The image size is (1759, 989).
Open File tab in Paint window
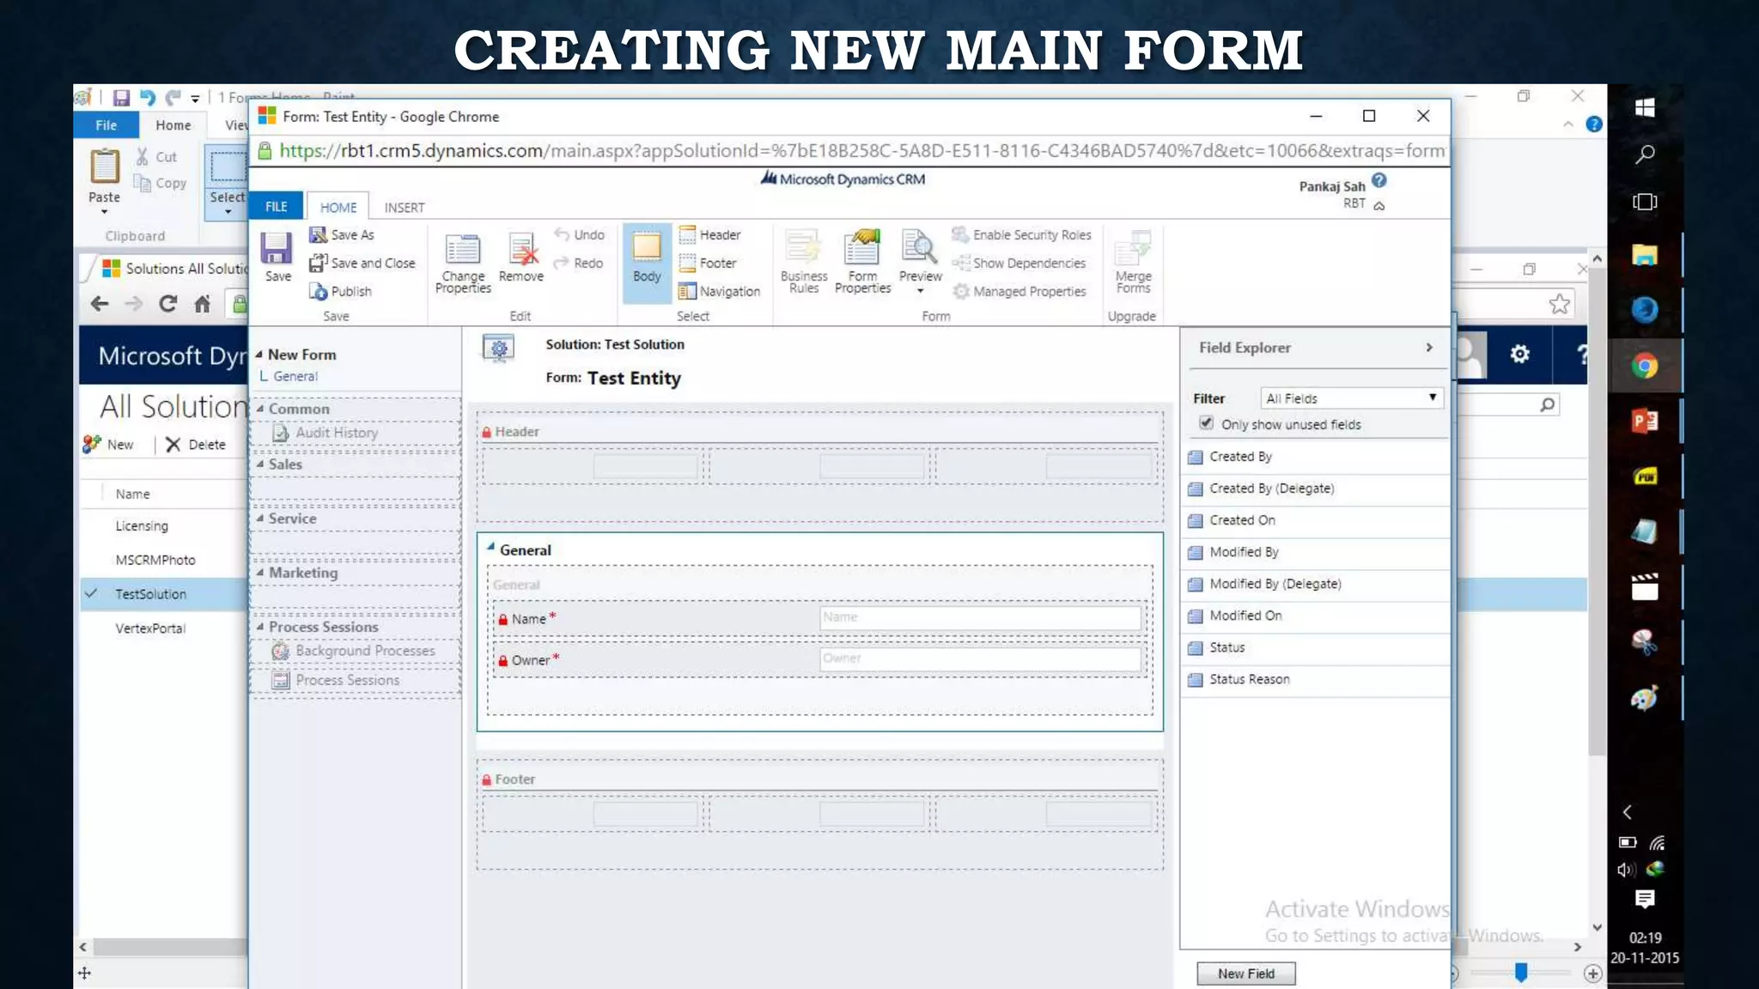point(107,124)
